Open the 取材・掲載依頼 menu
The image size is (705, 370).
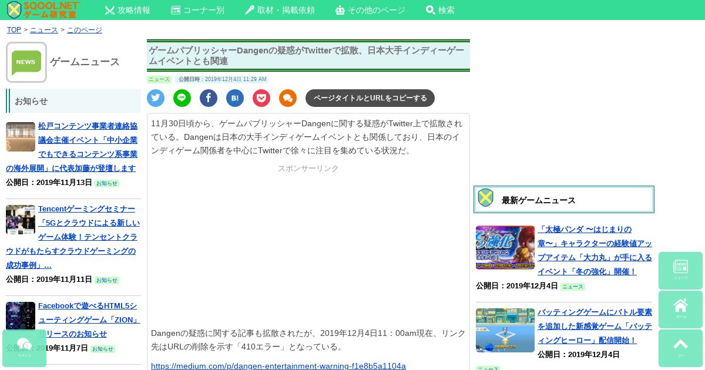point(280,10)
